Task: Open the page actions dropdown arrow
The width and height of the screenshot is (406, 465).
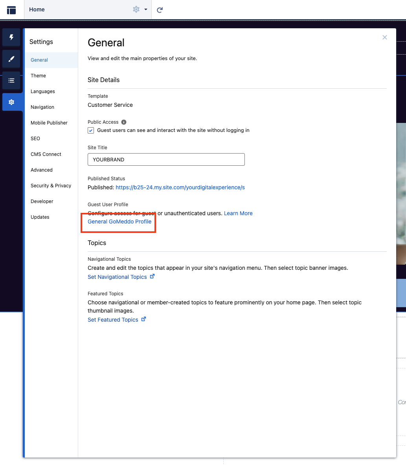Action: point(145,9)
